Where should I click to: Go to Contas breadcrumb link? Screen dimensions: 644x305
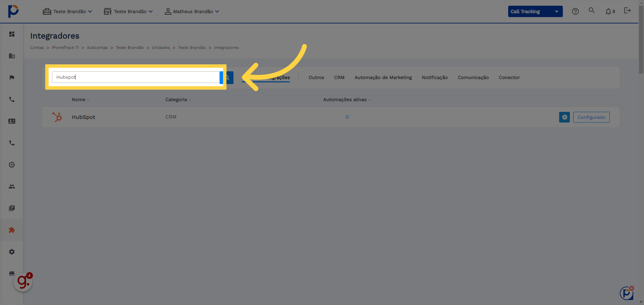coord(37,48)
